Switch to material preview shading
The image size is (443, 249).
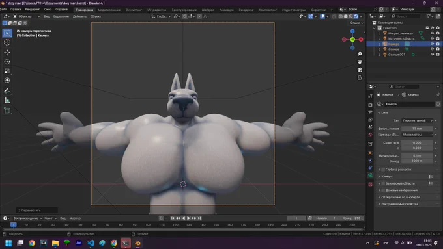tap(350, 16)
